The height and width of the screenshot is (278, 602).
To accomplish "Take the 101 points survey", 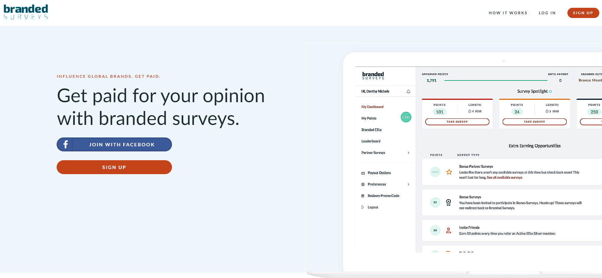I will coord(457,122).
